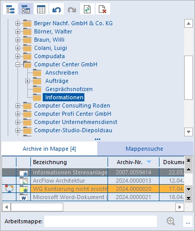Click the refresh document icon with green arrows
The image size is (195, 231).
pyautogui.click(x=87, y=9)
